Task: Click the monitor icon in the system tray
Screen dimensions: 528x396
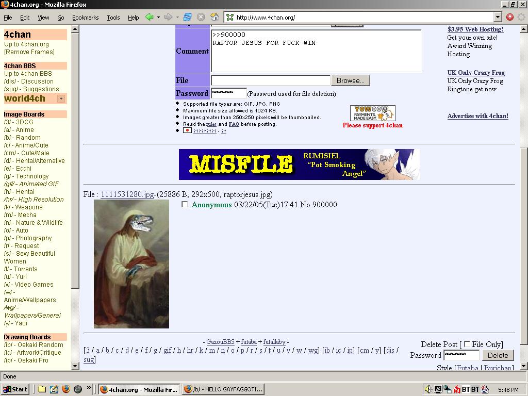Action: tap(438, 389)
